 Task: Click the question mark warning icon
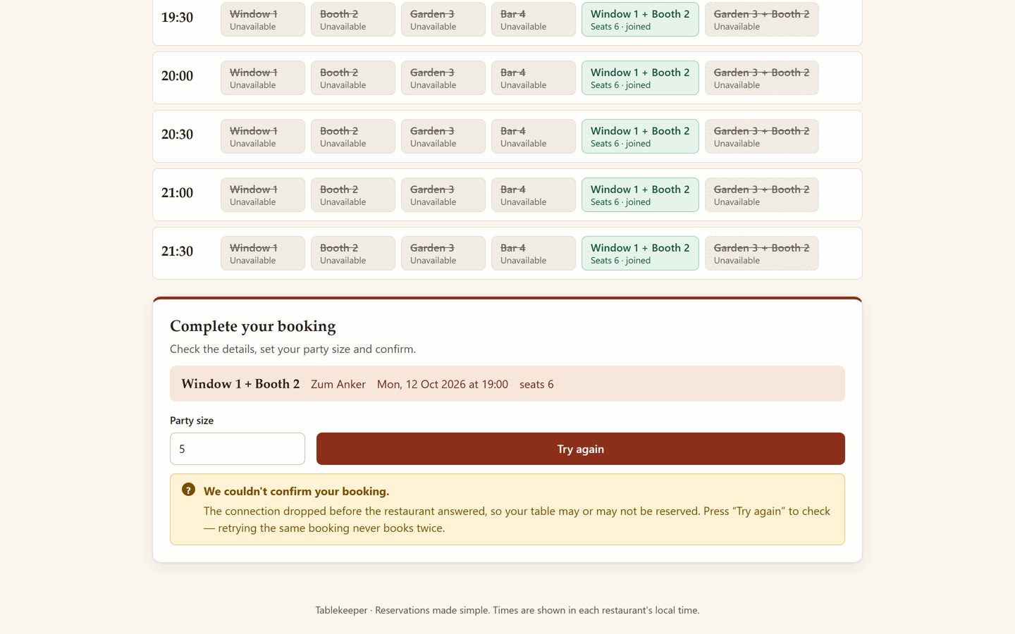pyautogui.click(x=188, y=490)
